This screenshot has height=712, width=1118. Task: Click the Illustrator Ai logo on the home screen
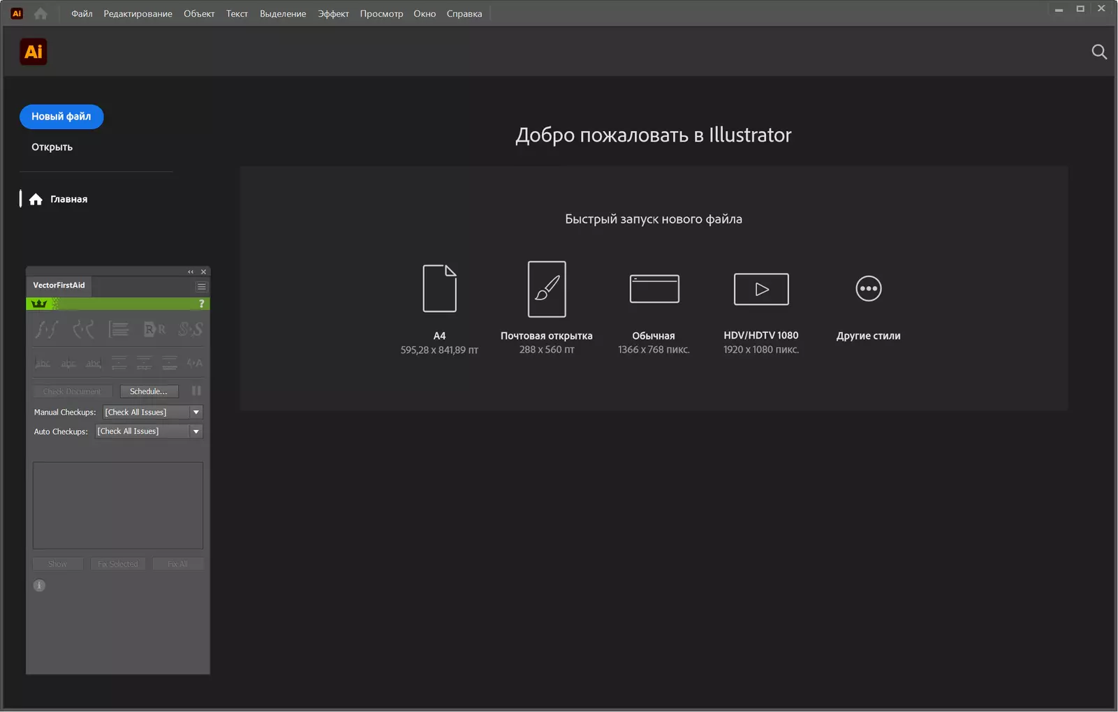[34, 52]
